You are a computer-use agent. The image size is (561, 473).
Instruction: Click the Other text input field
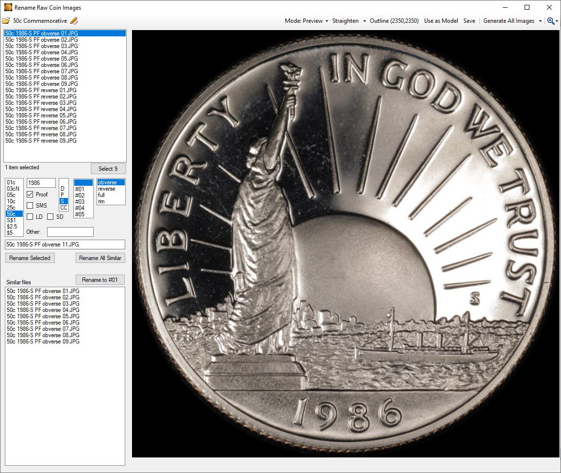70,232
